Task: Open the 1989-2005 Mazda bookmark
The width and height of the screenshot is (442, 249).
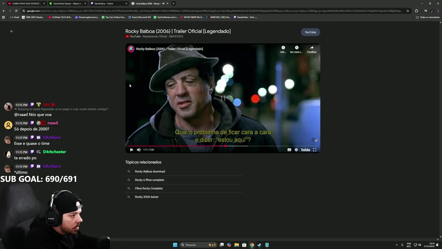Action: click(x=33, y=17)
